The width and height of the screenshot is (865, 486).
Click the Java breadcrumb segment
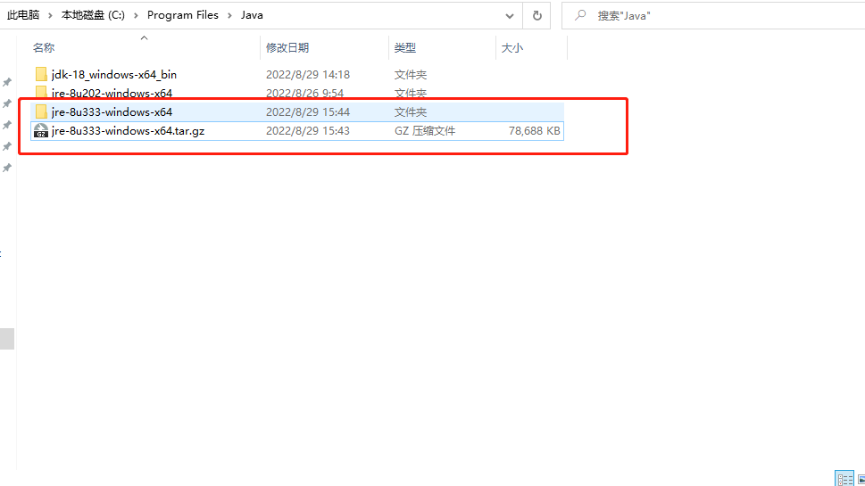[x=252, y=15]
